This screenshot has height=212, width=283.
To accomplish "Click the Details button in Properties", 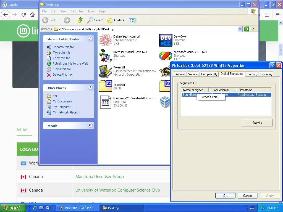I will (257, 123).
